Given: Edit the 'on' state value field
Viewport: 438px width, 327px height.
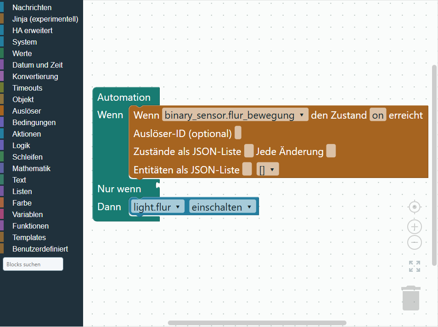Looking at the screenshot, I should (378, 115).
